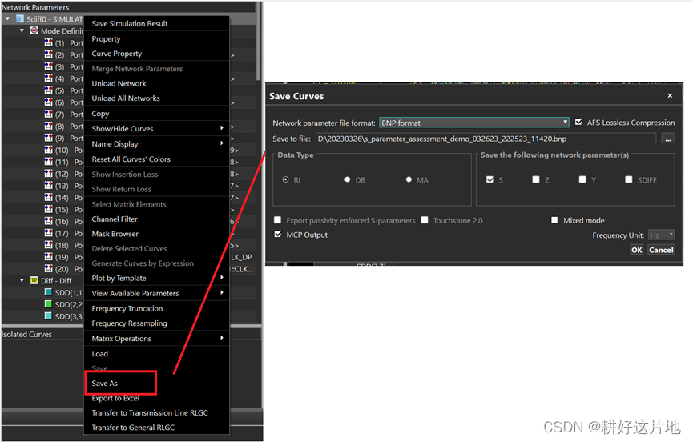Screen dimensions: 693x442
Task: Click the Network Parameters panel scrollbar
Action: point(259,41)
